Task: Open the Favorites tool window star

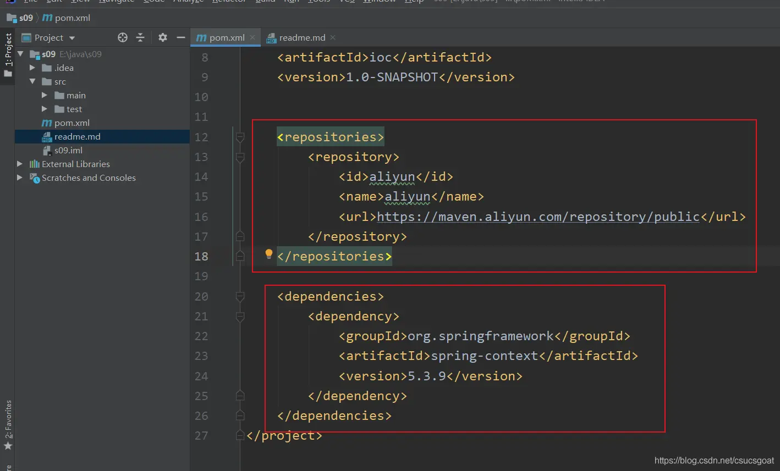Action: (x=8, y=445)
